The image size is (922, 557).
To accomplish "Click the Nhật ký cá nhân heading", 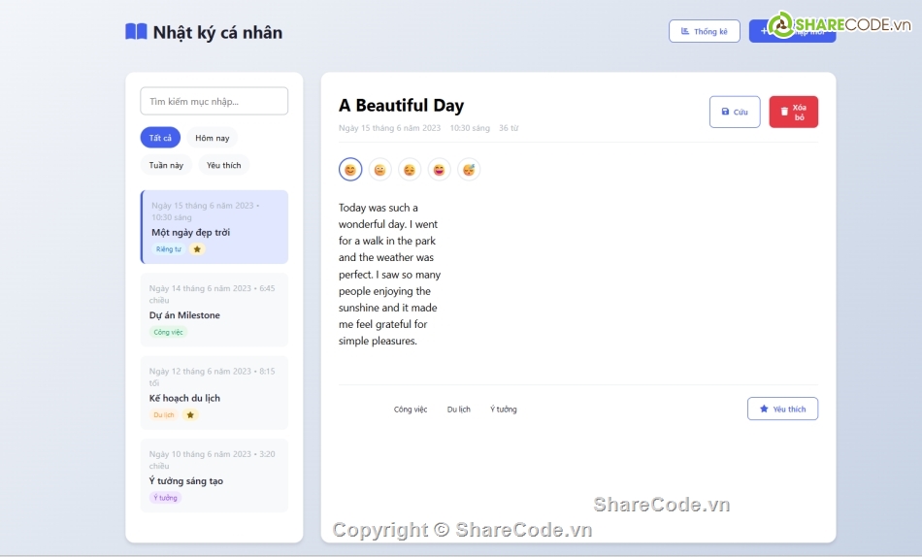I will click(217, 32).
